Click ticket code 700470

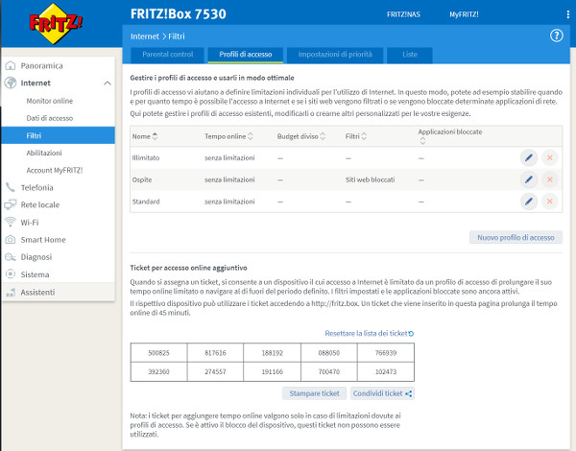click(x=328, y=371)
